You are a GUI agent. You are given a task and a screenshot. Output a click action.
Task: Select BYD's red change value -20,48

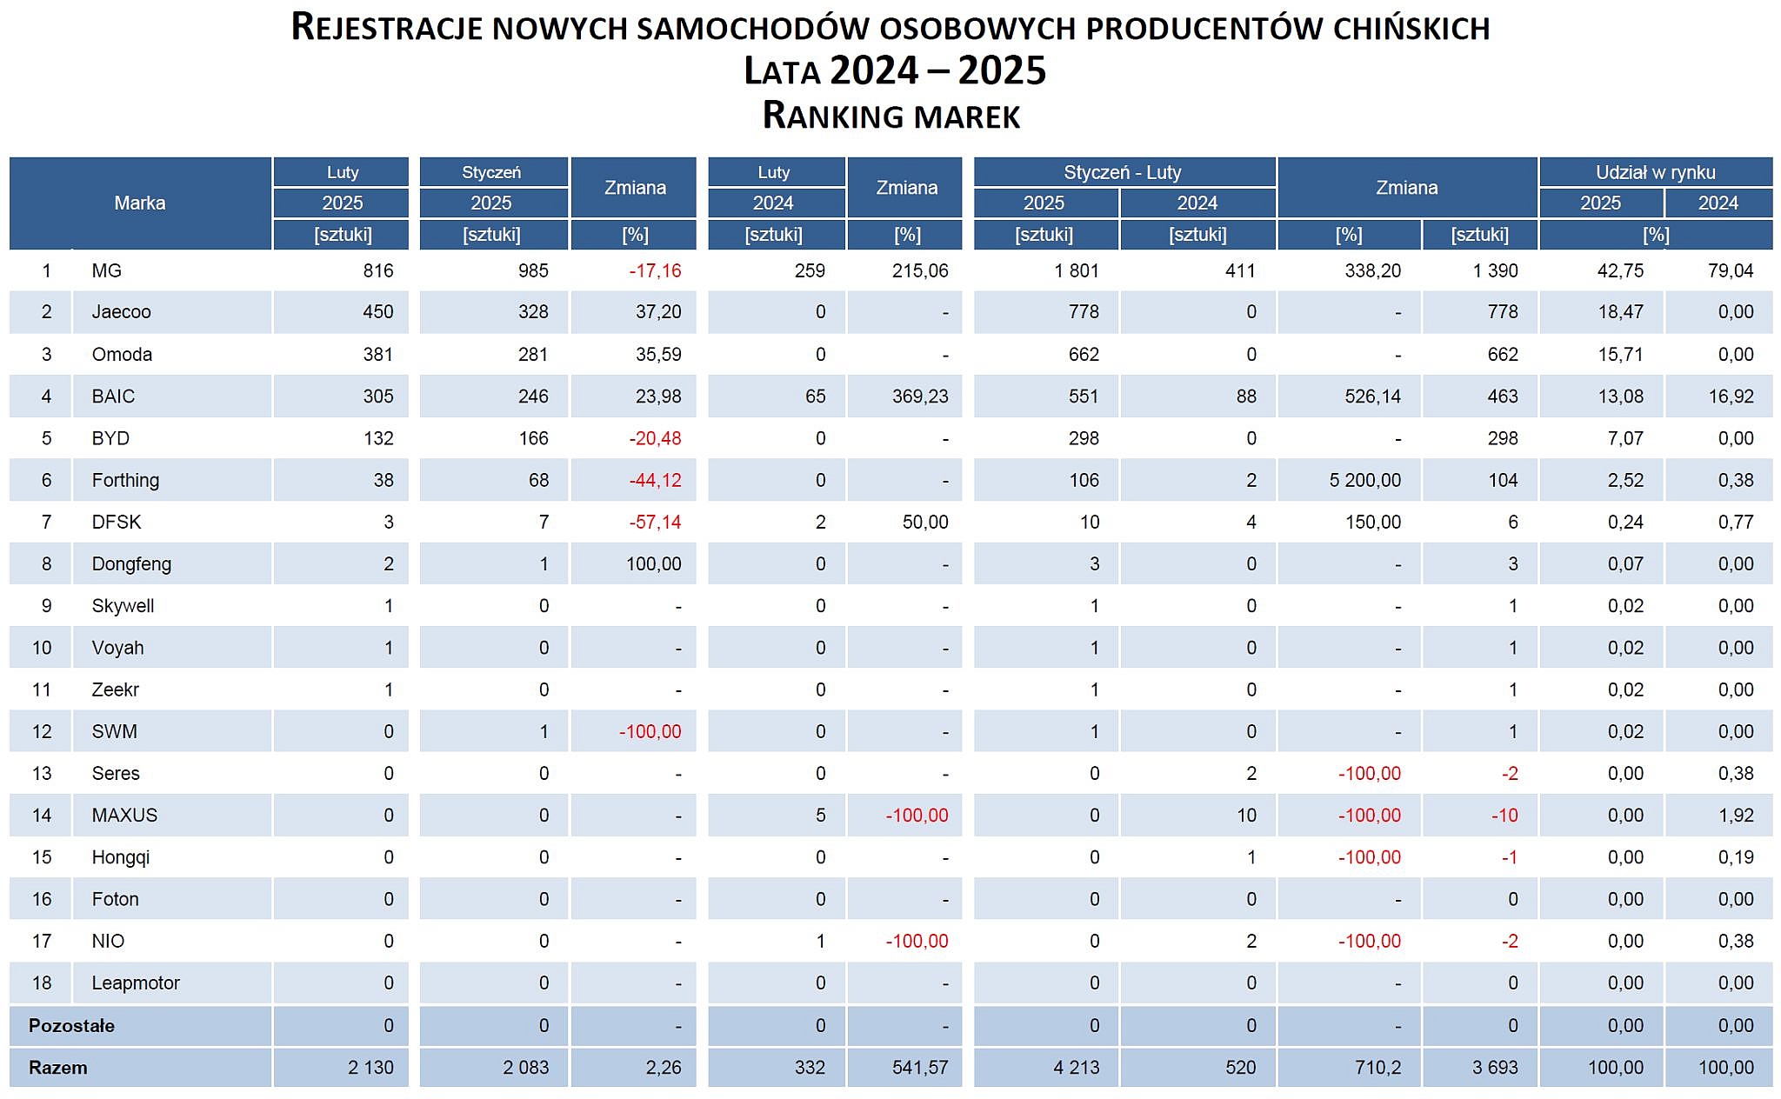(656, 438)
